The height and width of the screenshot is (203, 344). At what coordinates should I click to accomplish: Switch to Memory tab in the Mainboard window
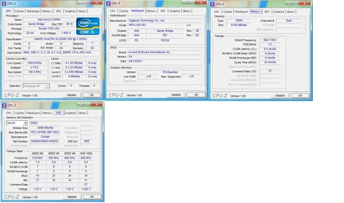click(151, 11)
